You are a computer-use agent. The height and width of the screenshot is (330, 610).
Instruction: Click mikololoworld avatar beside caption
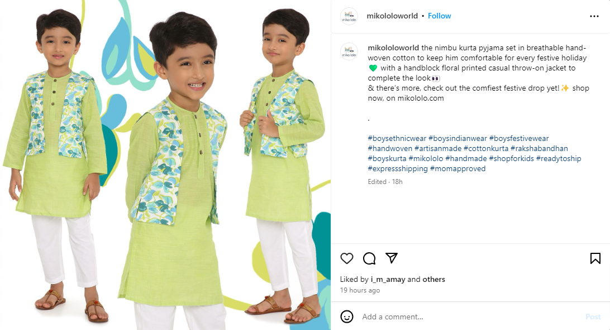pyautogui.click(x=349, y=51)
